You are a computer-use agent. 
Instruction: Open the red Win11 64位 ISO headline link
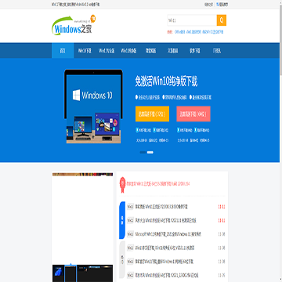click(158, 184)
